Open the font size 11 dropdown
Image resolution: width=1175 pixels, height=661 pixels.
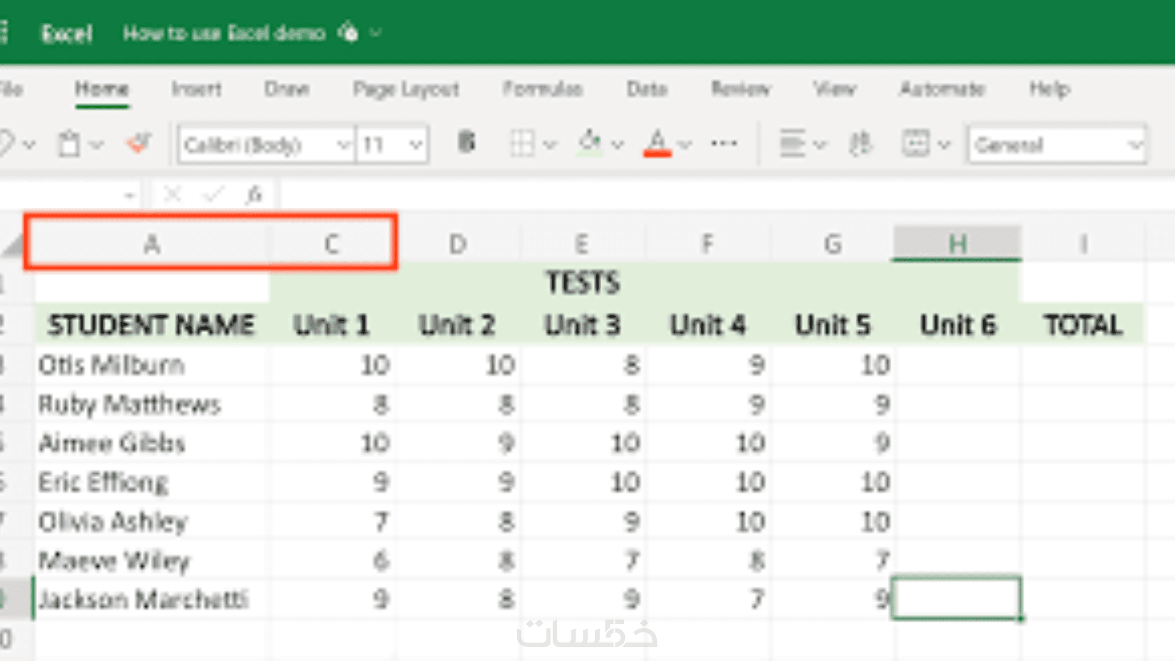tap(415, 145)
